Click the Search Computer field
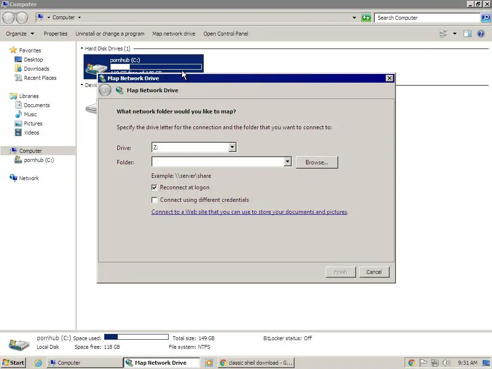 click(x=427, y=18)
